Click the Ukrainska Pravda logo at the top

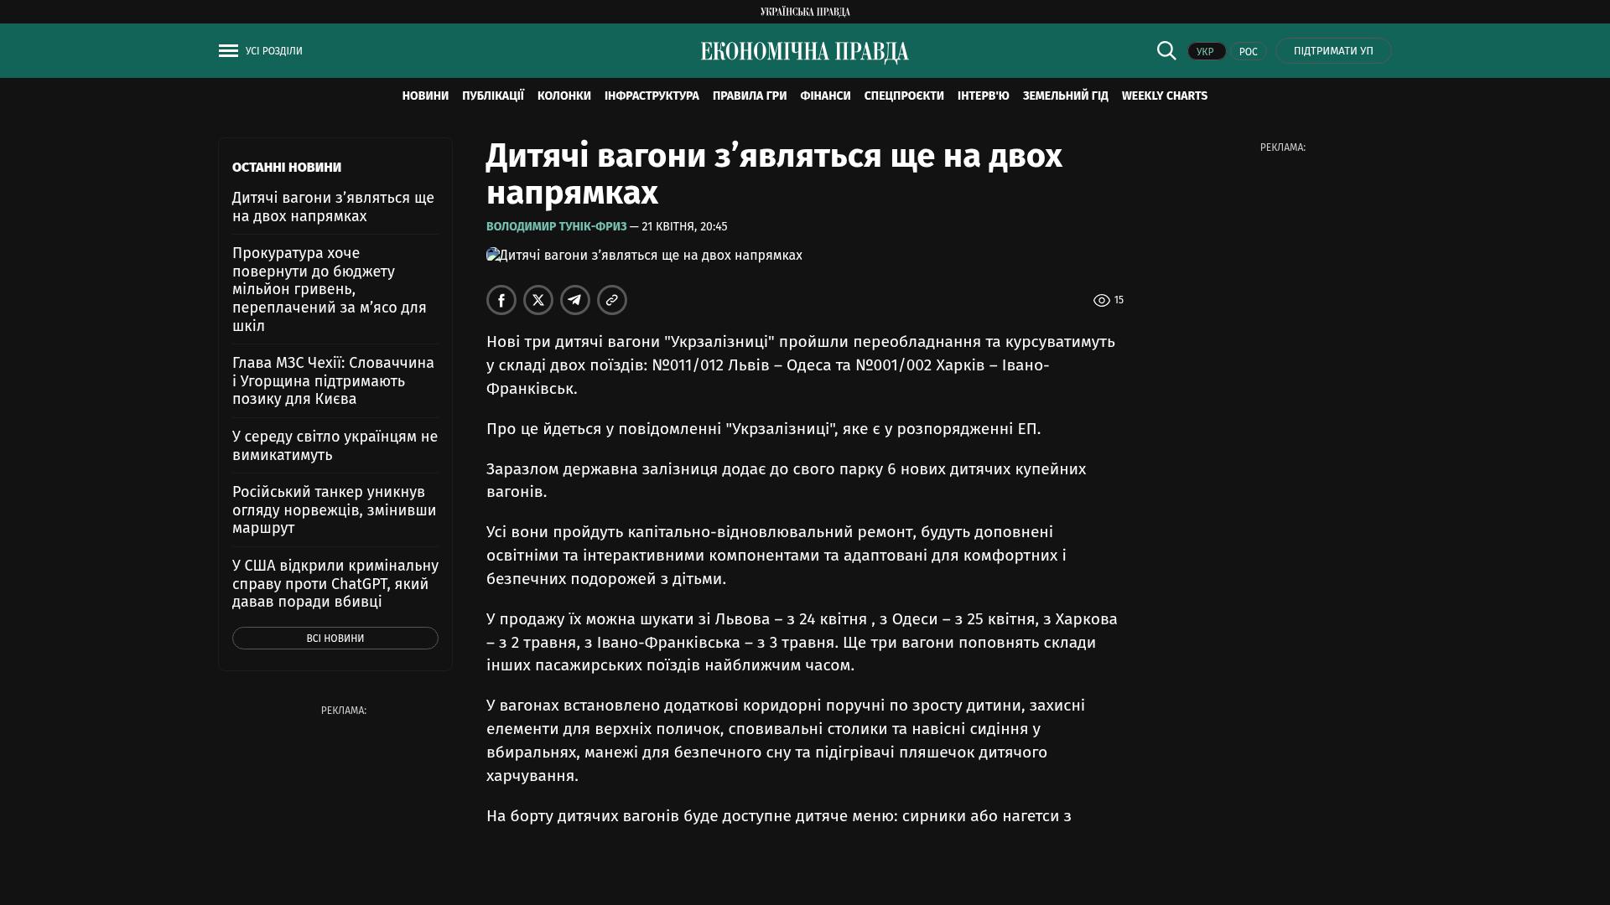[805, 12]
